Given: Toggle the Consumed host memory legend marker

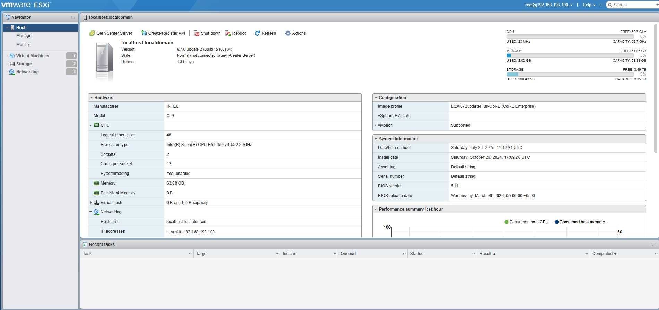Looking at the screenshot, I should point(557,222).
